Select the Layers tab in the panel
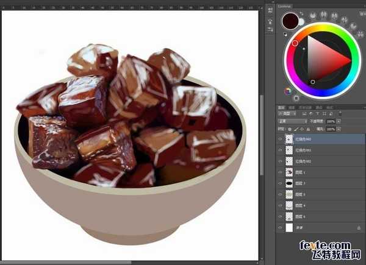 282,106
